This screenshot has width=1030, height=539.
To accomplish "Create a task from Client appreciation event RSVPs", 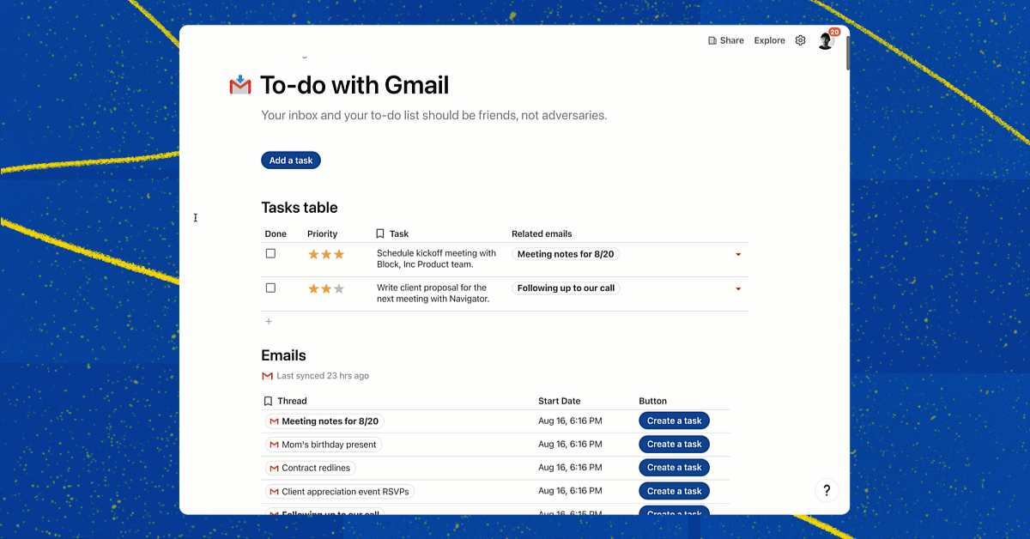I will pyautogui.click(x=675, y=491).
